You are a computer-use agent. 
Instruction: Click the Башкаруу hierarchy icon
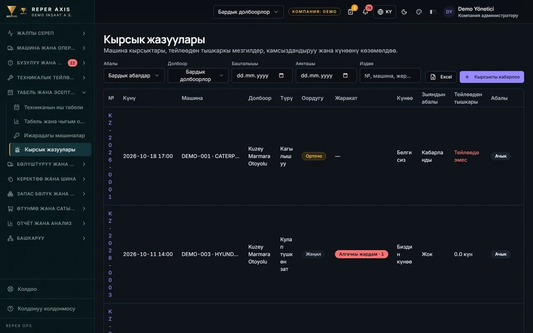(x=10, y=238)
